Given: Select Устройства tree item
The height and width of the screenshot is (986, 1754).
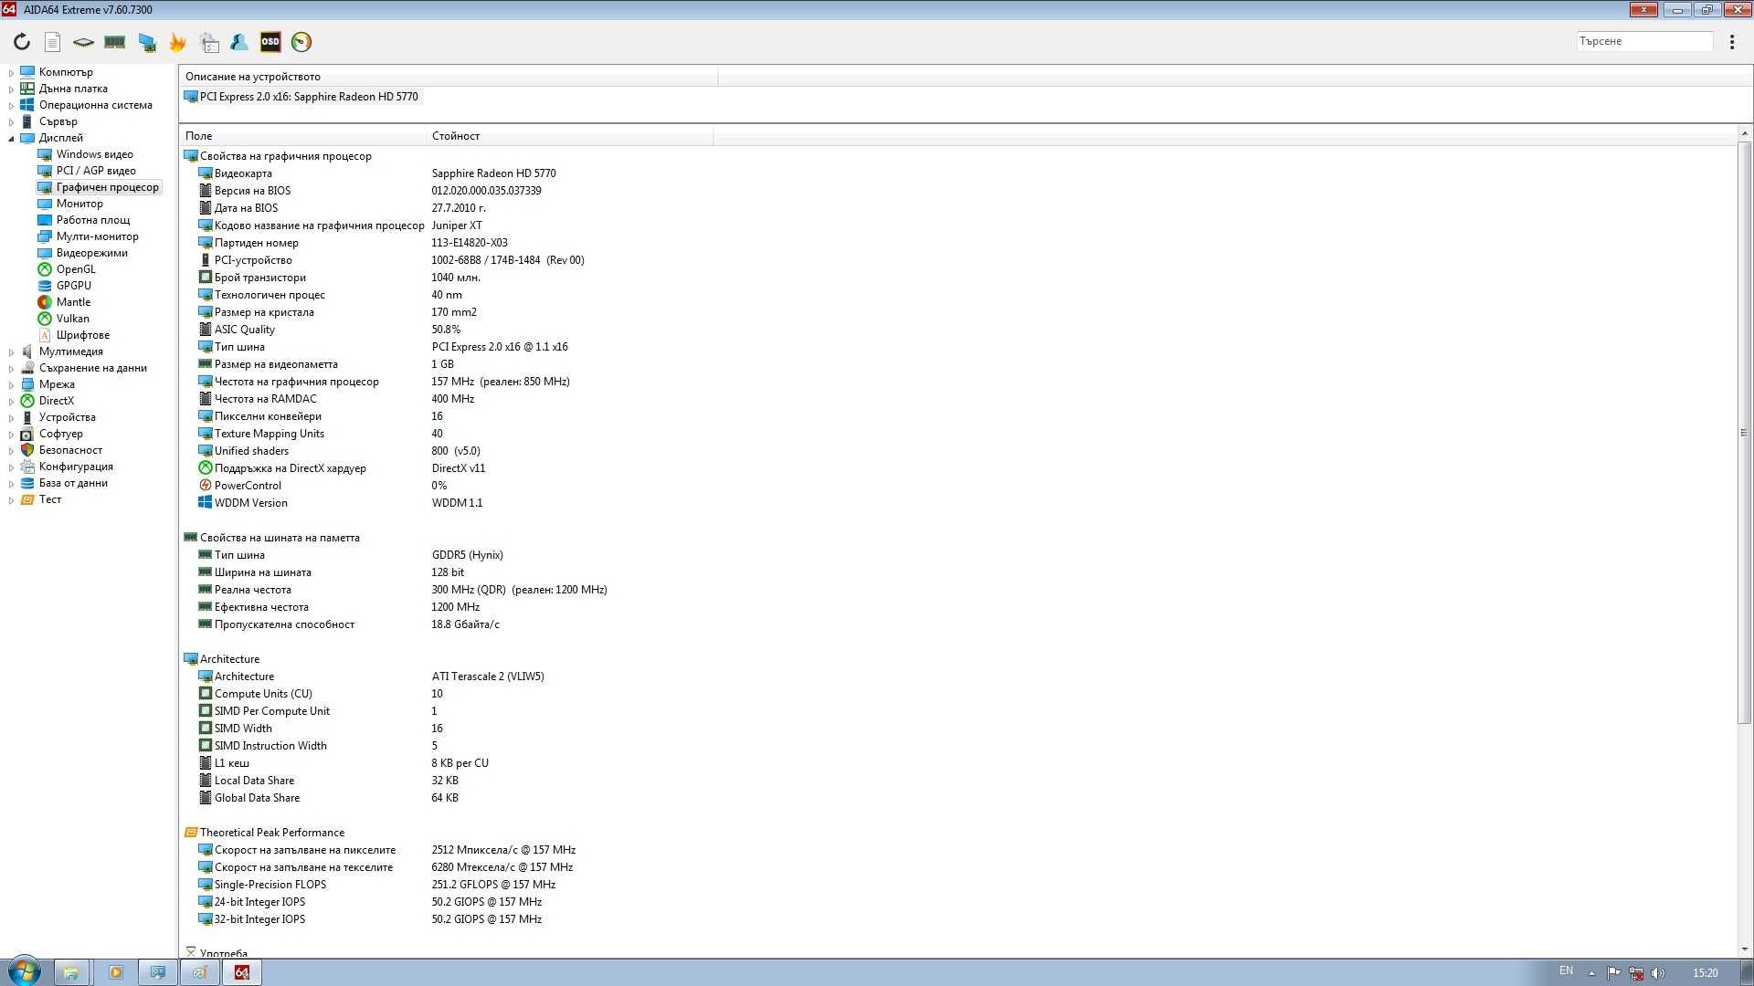Looking at the screenshot, I should coord(67,417).
